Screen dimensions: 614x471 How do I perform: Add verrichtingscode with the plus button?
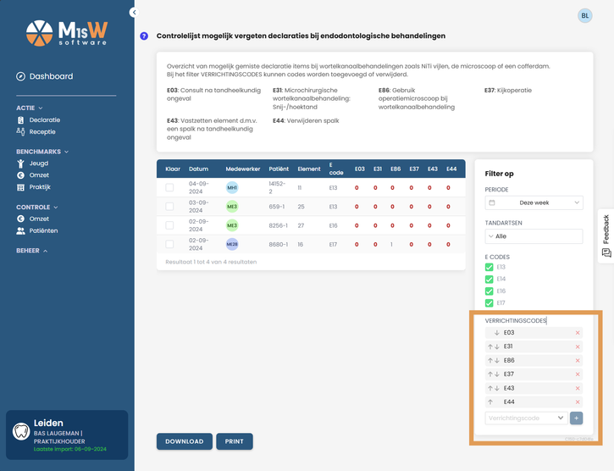tap(576, 418)
